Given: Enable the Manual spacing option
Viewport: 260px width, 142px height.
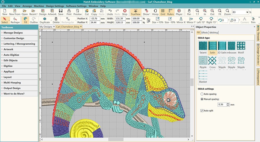Looking at the screenshot, I should coord(202,99).
